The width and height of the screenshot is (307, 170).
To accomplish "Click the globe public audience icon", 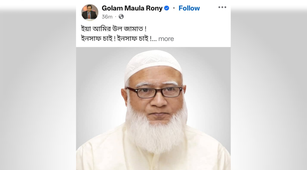I will tap(121, 17).
